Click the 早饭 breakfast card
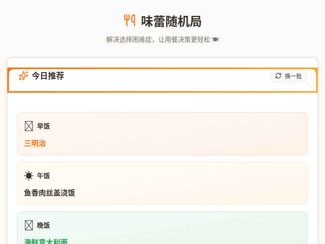The width and height of the screenshot is (325, 244). pyautogui.click(x=162, y=133)
